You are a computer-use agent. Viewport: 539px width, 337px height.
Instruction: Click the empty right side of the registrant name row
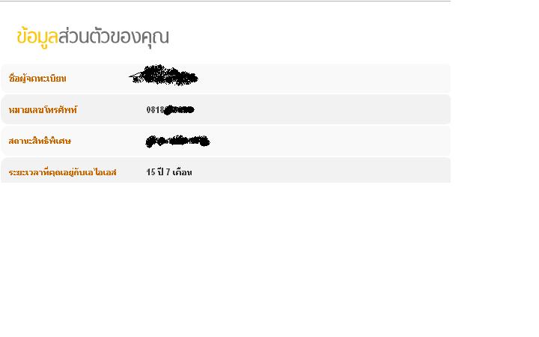click(325, 79)
